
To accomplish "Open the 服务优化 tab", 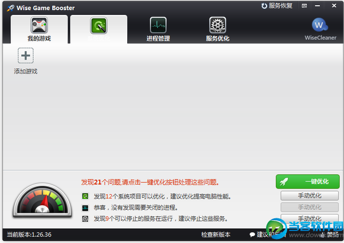I will tap(218, 29).
